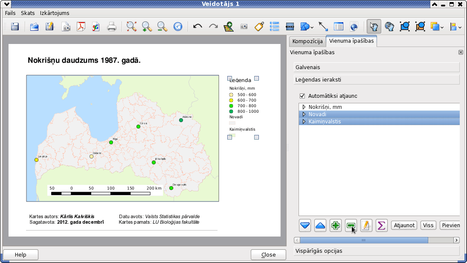Image resolution: width=467 pixels, height=263 pixels.
Task: Export the composition as PDF
Action: click(x=81, y=27)
